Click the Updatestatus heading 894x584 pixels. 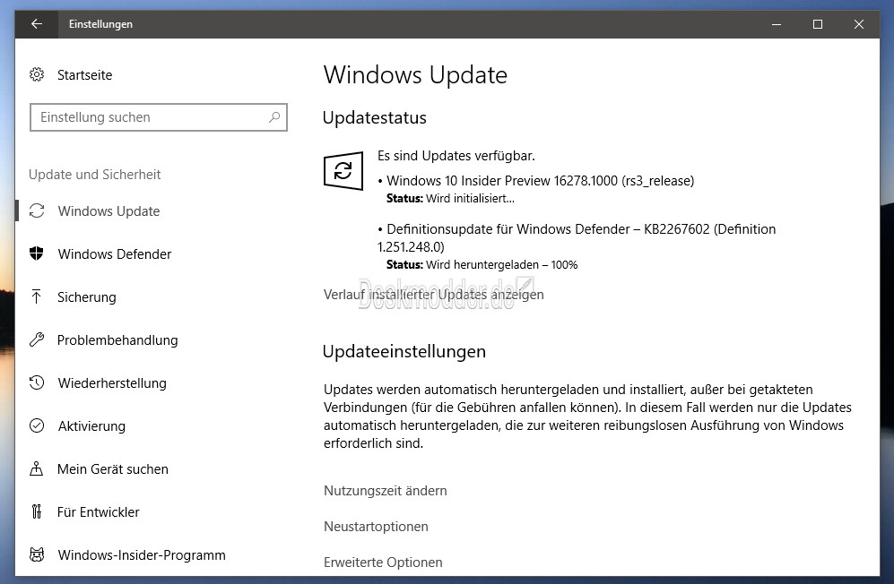[375, 117]
